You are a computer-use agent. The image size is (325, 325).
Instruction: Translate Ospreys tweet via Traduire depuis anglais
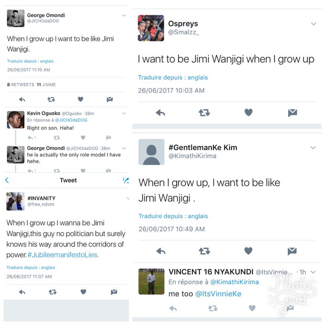tap(173, 77)
